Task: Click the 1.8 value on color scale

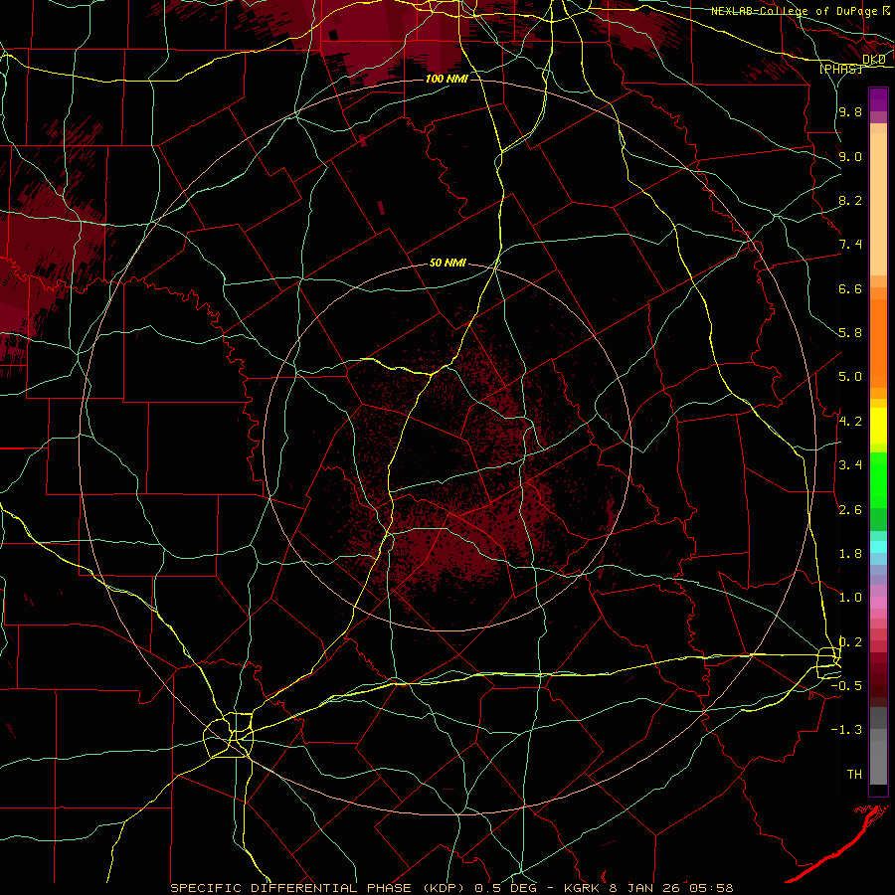Action: click(850, 554)
